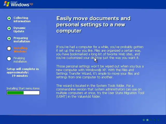
Task: Click the '19 minutes' remaining time
Action: coord(20,76)
